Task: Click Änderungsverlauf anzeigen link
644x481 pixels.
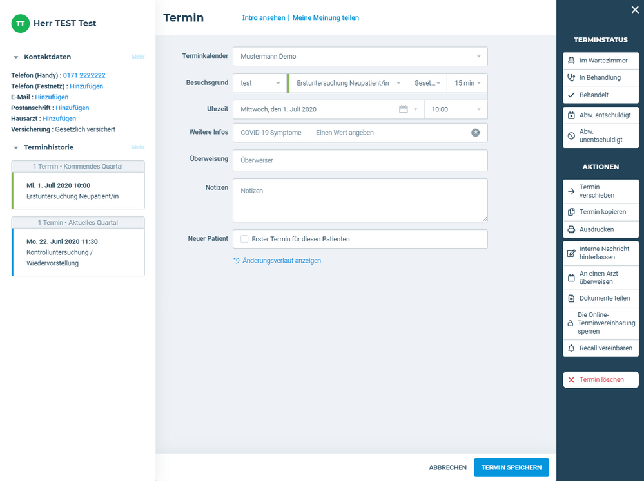Action: [282, 261]
